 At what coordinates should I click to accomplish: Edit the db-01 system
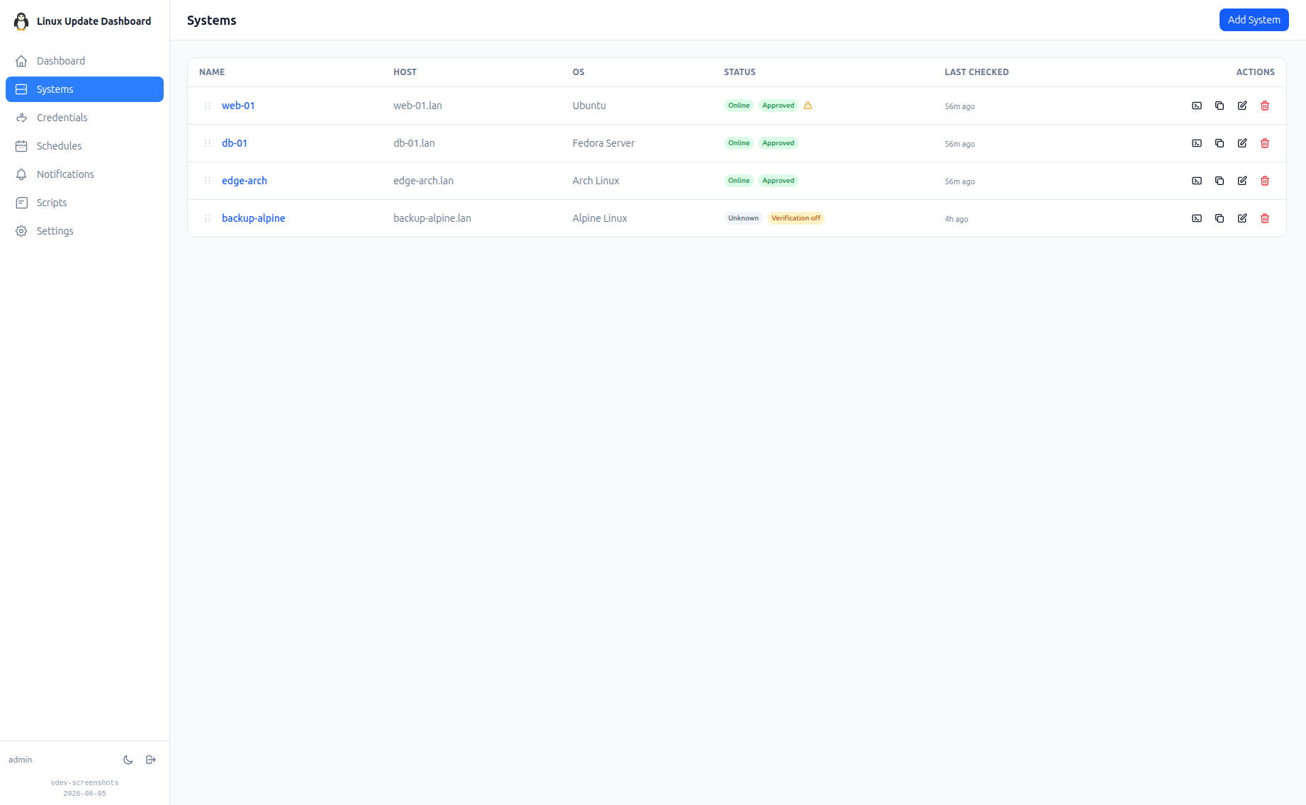(1242, 143)
